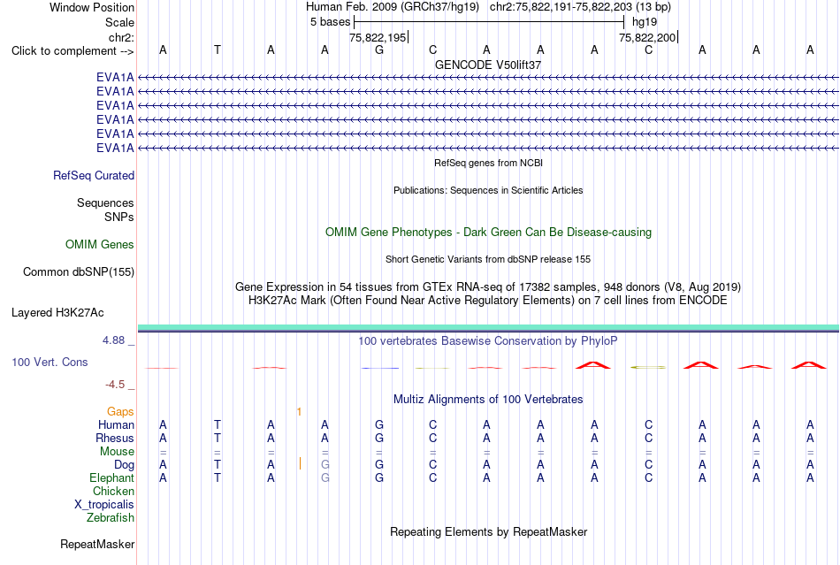Click the orange insertion bar in the Dog row

(x=300, y=464)
